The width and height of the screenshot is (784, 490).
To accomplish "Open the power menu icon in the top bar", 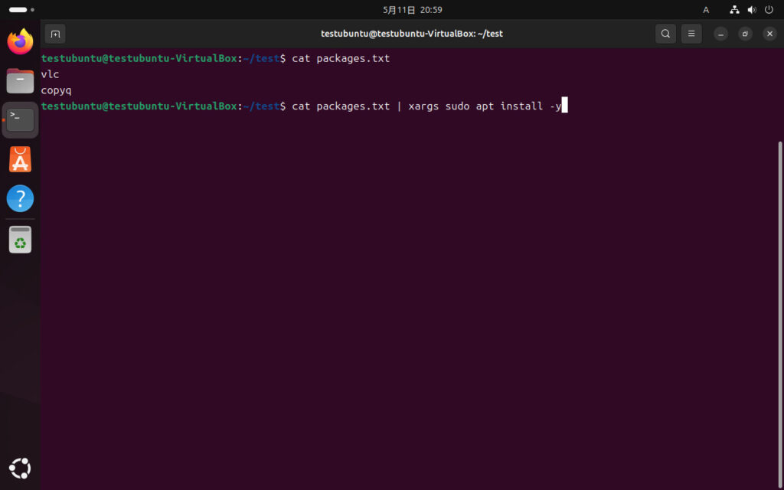I will click(768, 10).
